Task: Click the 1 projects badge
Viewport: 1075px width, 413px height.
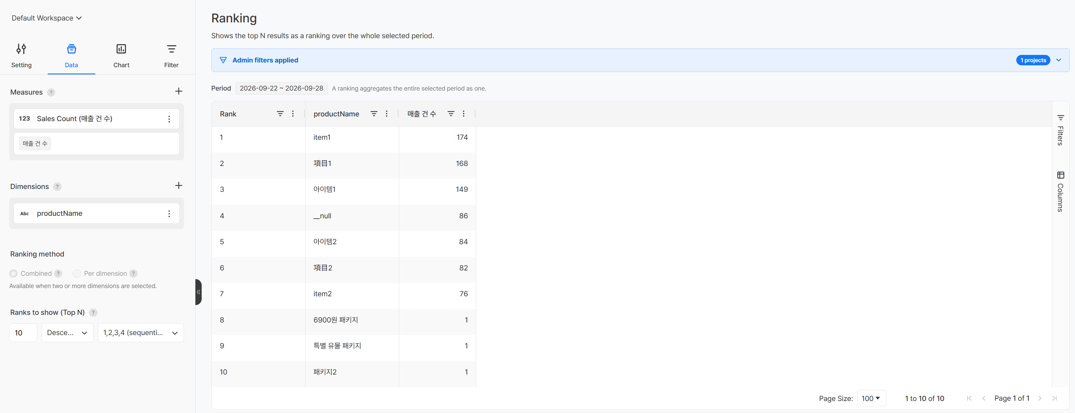Action: [1033, 60]
